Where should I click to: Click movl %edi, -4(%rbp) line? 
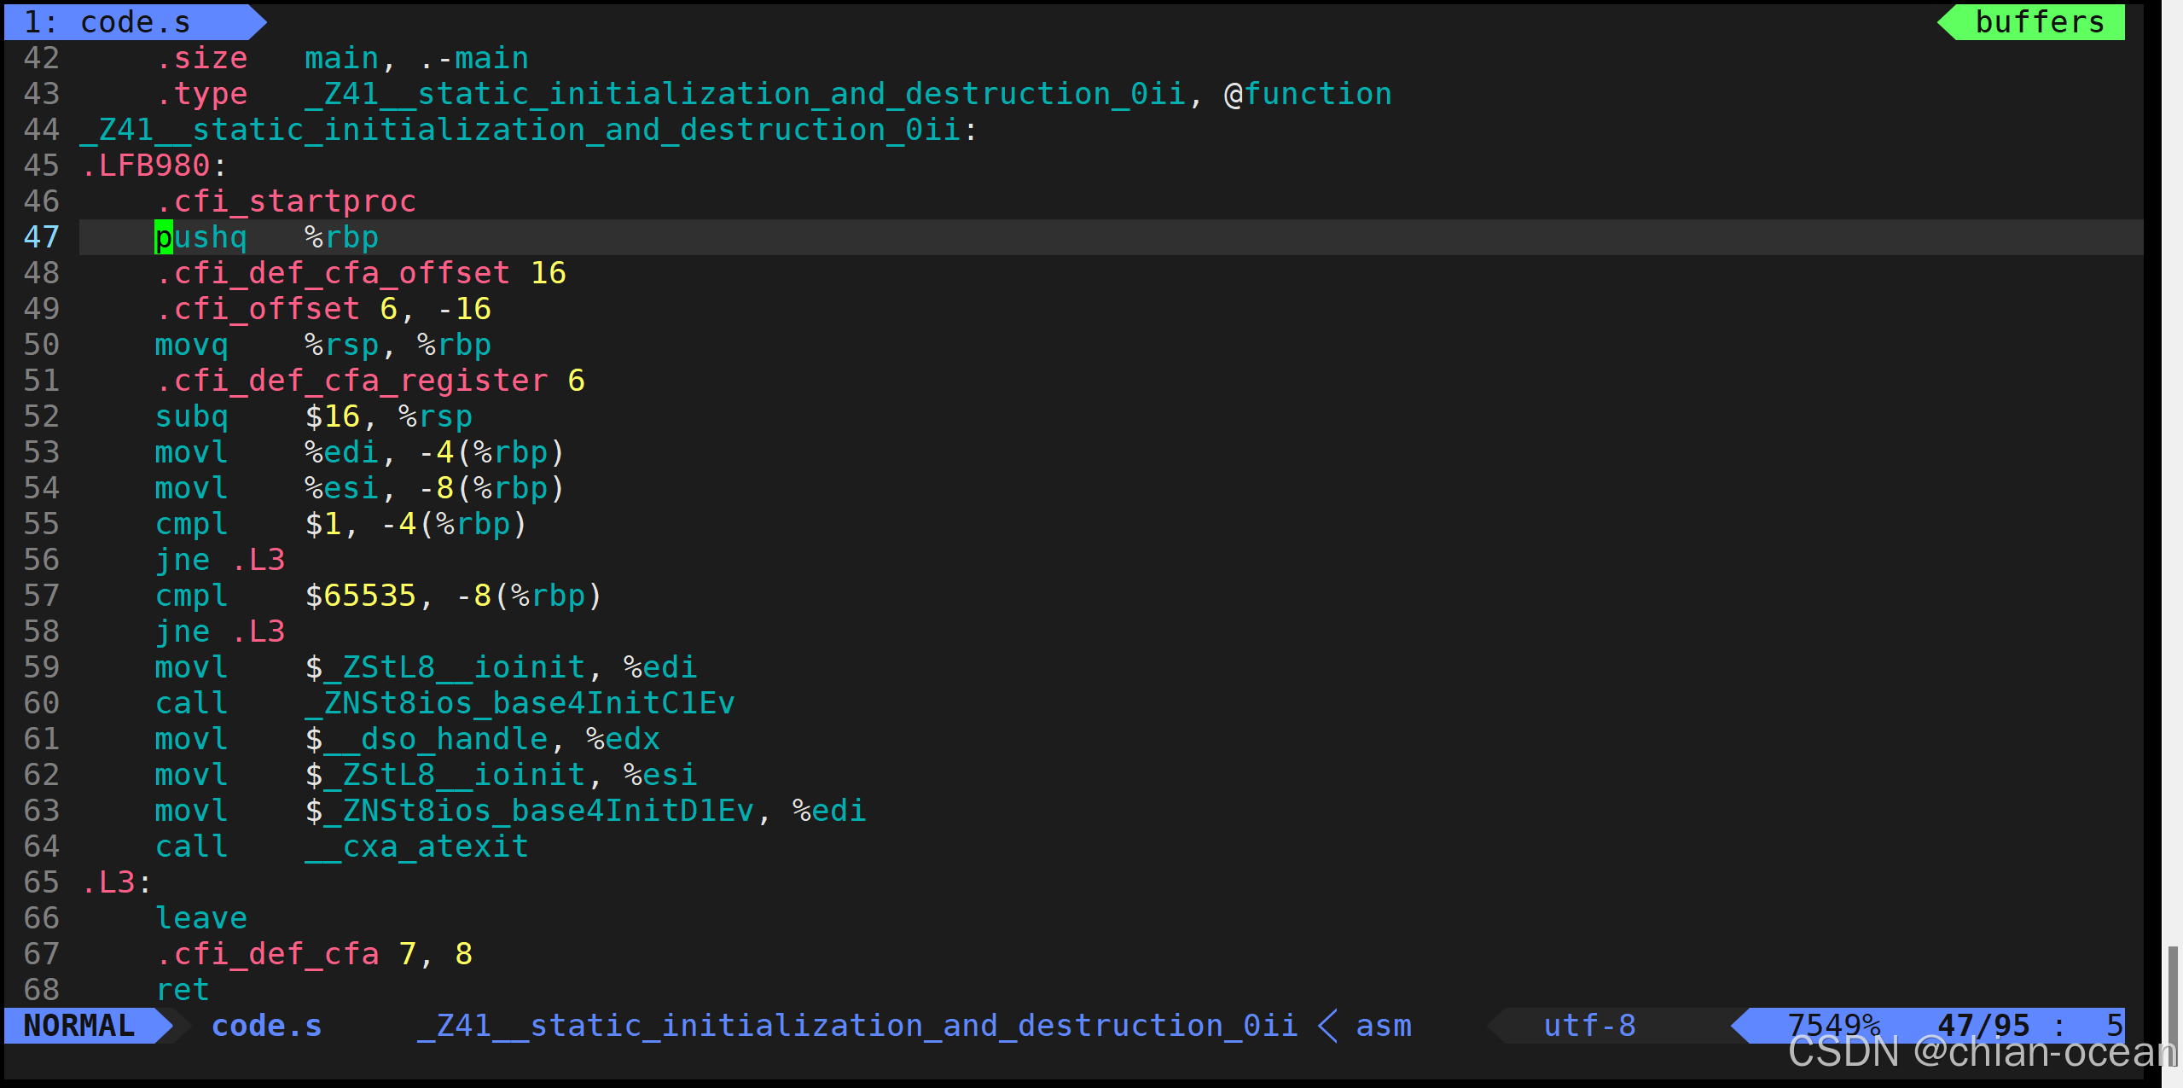(x=360, y=452)
